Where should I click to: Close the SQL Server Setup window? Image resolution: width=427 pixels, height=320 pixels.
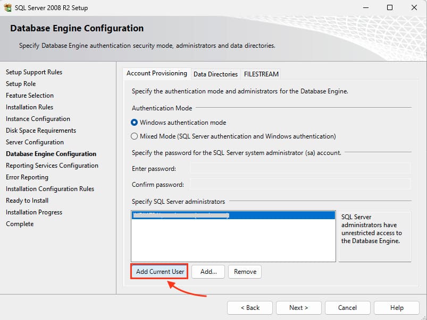point(414,7)
